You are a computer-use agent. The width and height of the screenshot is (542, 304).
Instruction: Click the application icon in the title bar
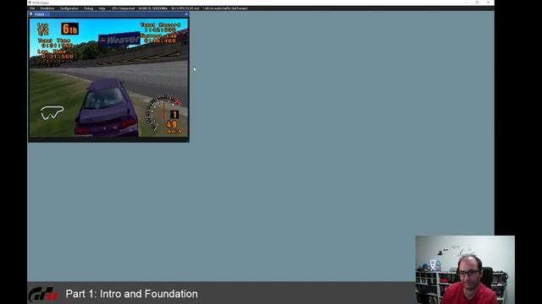click(x=30, y=3)
